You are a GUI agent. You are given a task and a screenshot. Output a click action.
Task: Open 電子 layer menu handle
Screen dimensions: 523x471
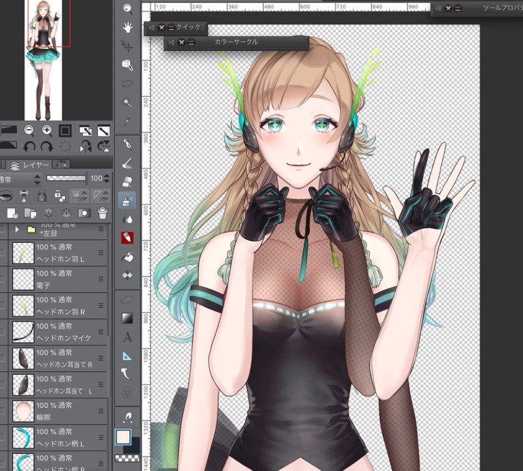point(101,279)
